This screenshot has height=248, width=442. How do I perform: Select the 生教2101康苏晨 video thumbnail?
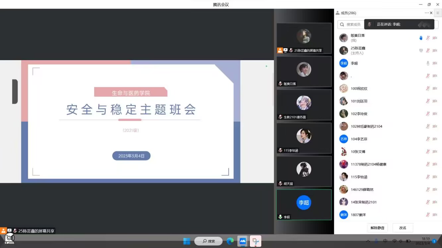coord(304,104)
